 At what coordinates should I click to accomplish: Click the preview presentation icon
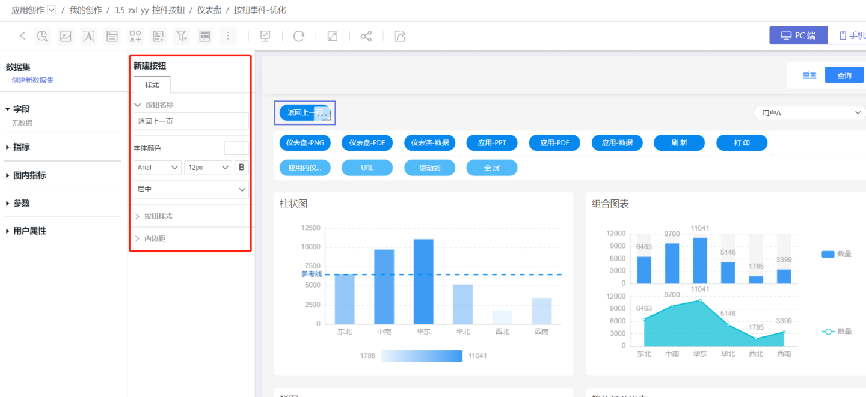[x=265, y=36]
